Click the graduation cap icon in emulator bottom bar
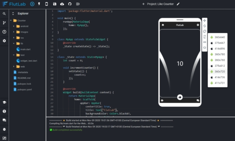This screenshot has height=141, width=235. click(162, 101)
